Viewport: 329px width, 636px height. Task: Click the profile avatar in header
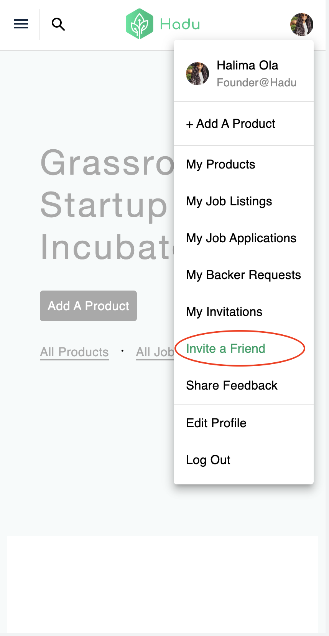click(x=301, y=25)
